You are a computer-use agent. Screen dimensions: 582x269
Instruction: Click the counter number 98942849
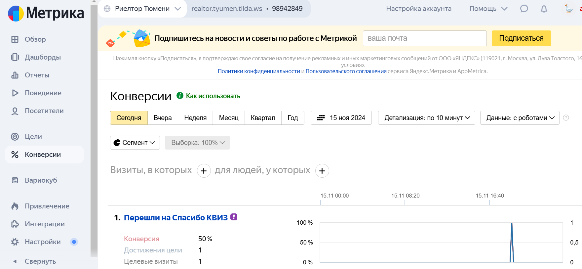tap(287, 9)
